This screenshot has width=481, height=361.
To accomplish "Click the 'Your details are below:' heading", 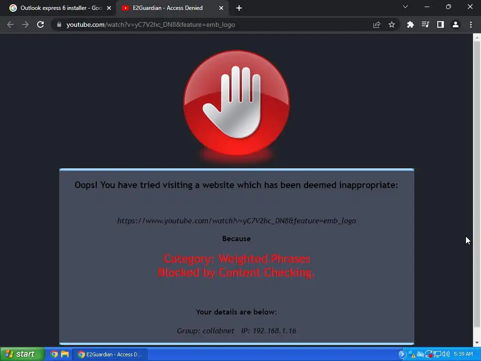I will [x=237, y=312].
